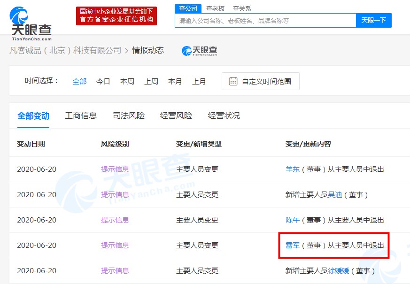Open the 雷军 person link
Image resolution: width=410 pixels, height=284 pixels.
click(x=292, y=246)
